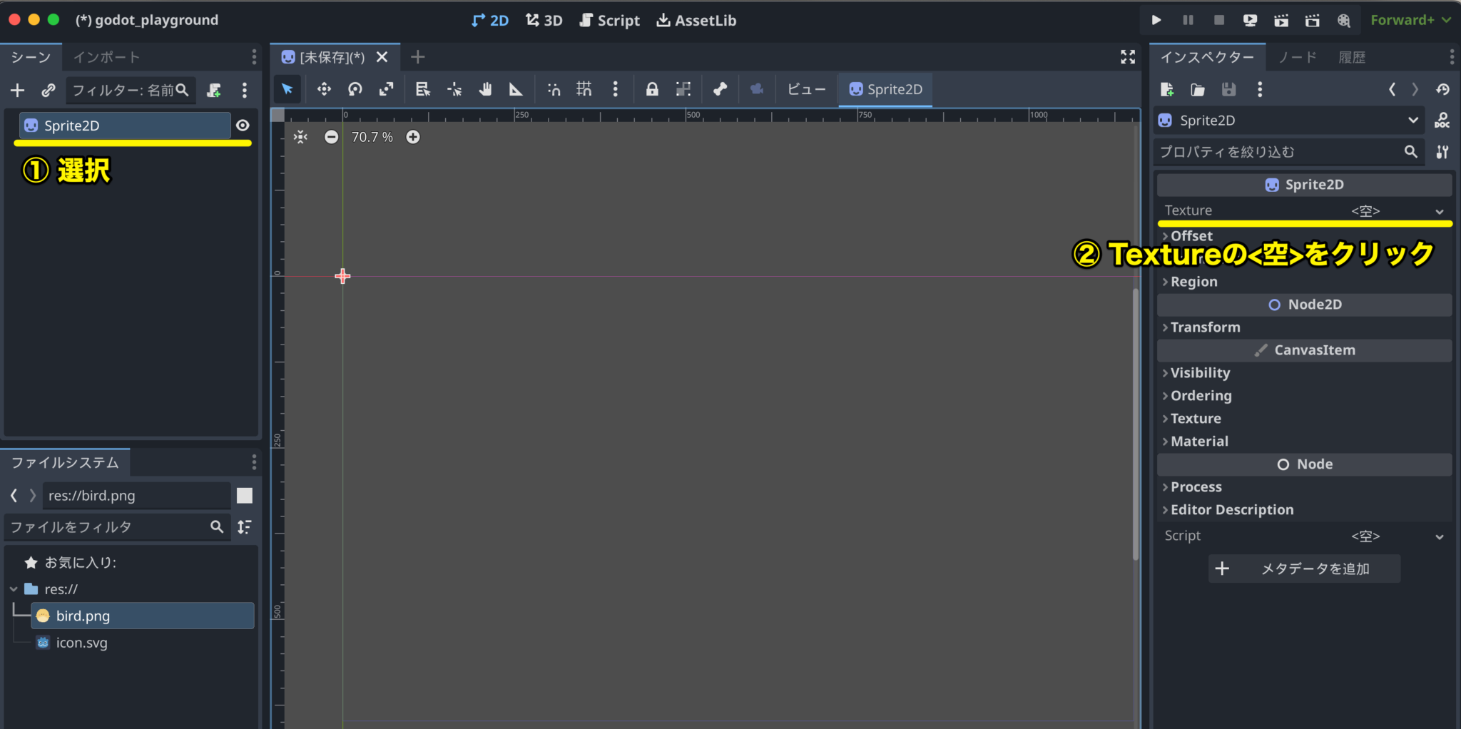Toggle smart snapping in the toolbar

tap(554, 89)
